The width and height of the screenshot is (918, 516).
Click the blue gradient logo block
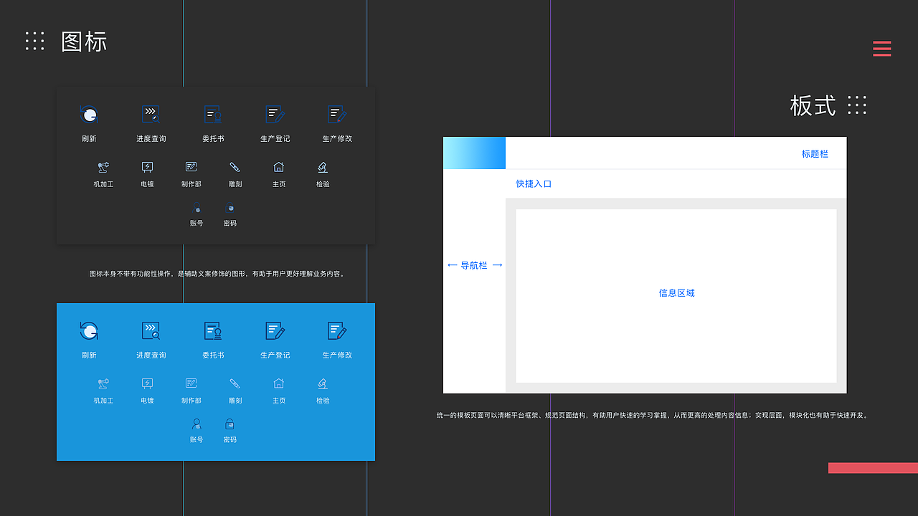[474, 153]
